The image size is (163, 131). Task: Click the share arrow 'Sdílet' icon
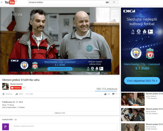pos(17,94)
